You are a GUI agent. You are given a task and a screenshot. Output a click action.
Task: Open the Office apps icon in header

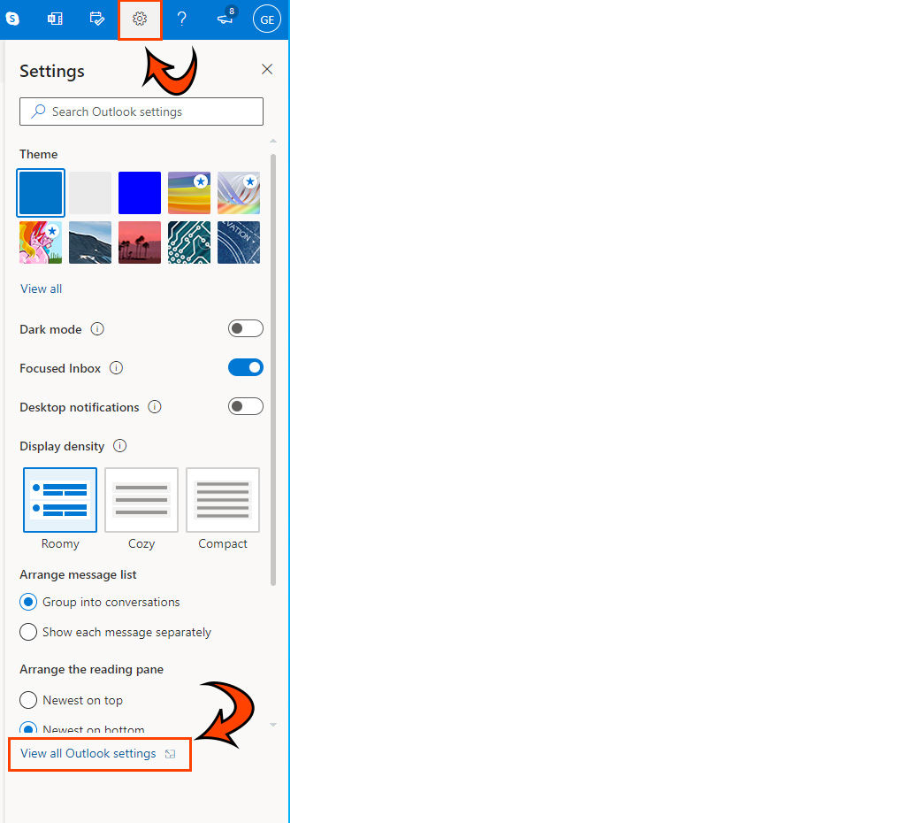(55, 19)
